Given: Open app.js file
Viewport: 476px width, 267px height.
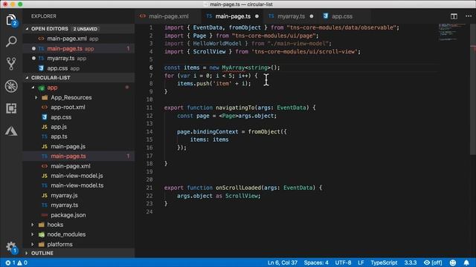Looking at the screenshot, I should tap(79, 127).
